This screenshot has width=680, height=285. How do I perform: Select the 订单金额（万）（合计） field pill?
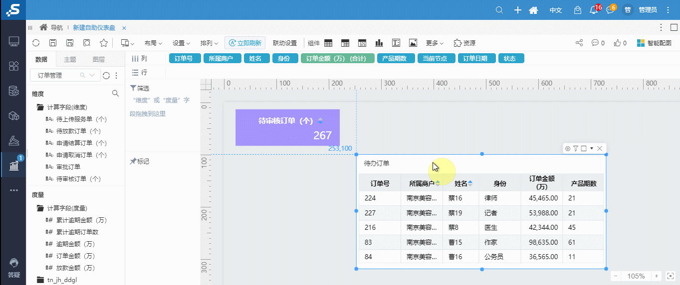pos(337,58)
